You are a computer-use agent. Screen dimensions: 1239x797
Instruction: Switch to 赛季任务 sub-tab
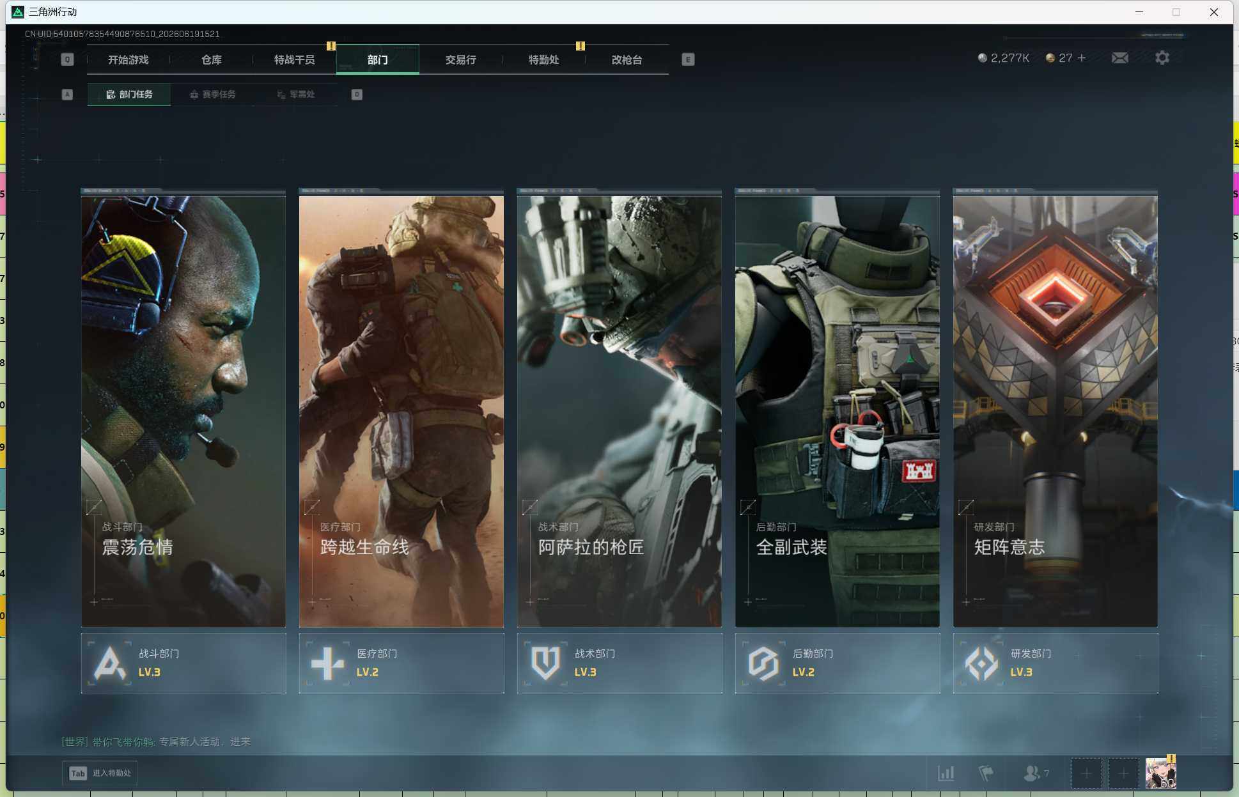(213, 95)
